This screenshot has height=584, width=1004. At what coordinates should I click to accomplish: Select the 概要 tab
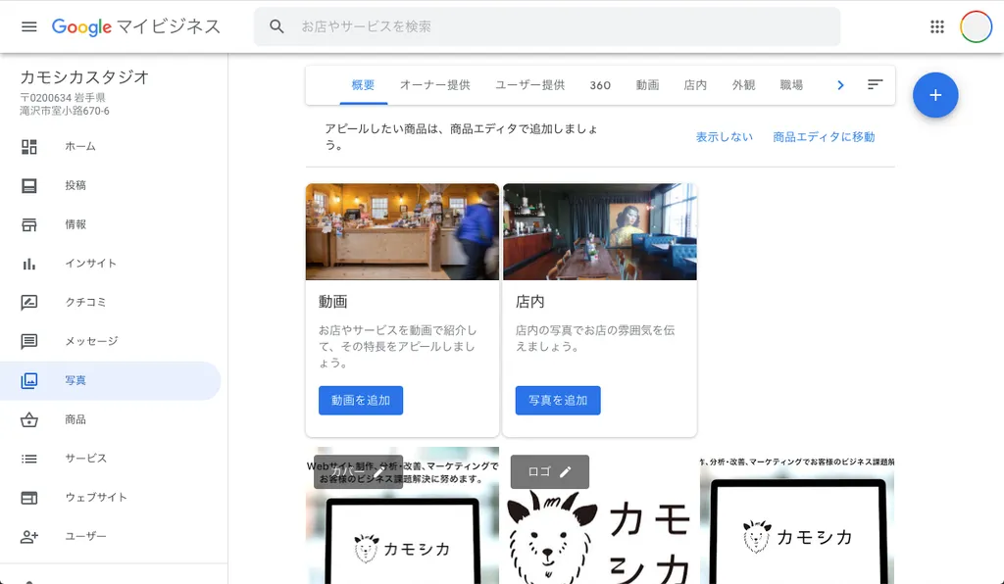363,85
